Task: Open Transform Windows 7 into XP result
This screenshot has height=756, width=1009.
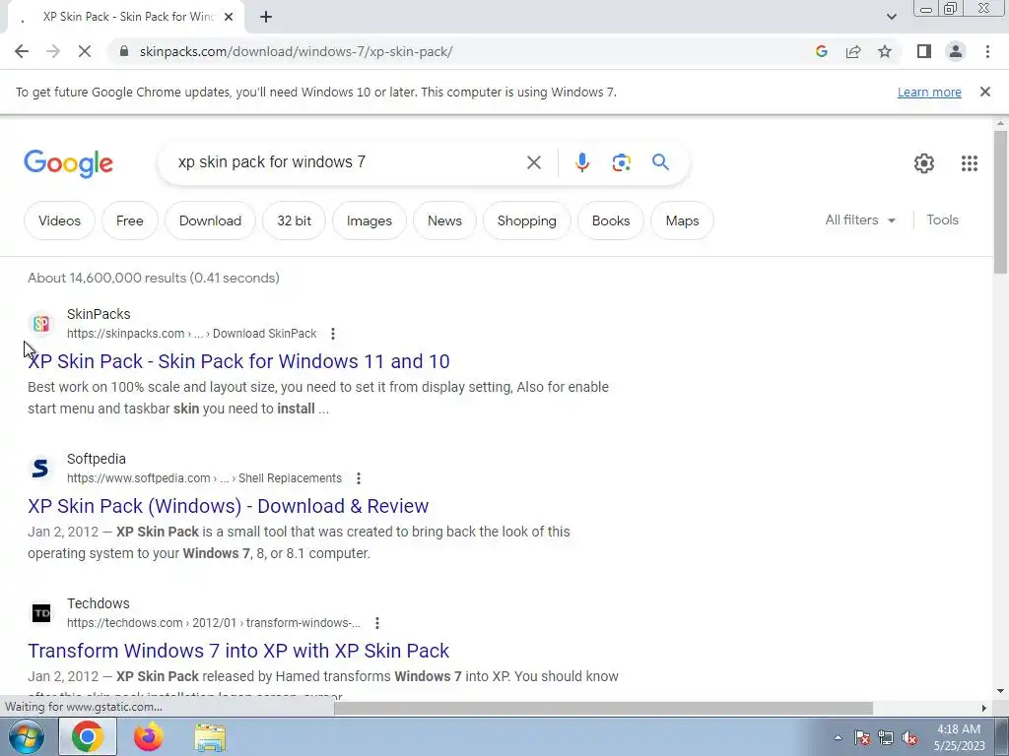Action: click(238, 651)
